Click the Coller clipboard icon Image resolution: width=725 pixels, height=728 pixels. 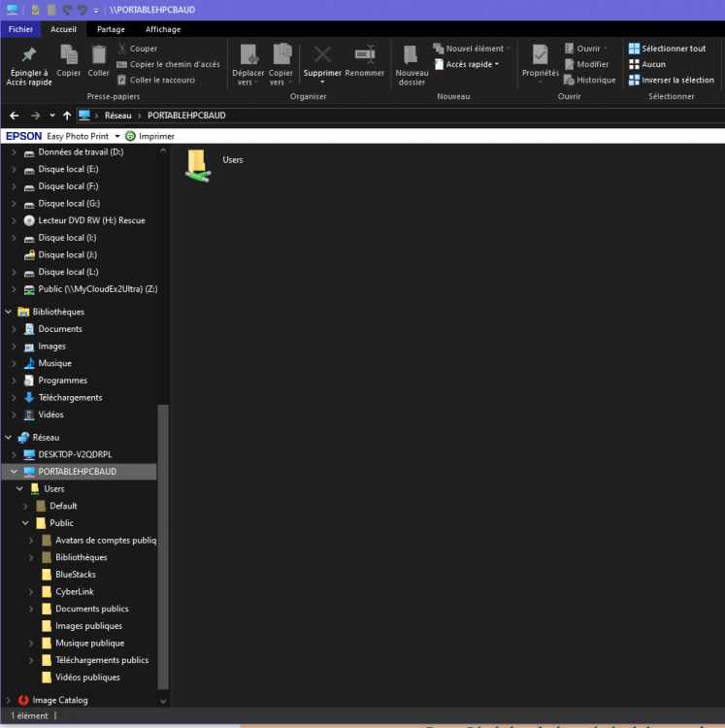(98, 55)
